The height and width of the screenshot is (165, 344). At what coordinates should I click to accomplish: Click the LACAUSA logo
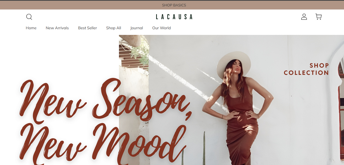(x=174, y=17)
